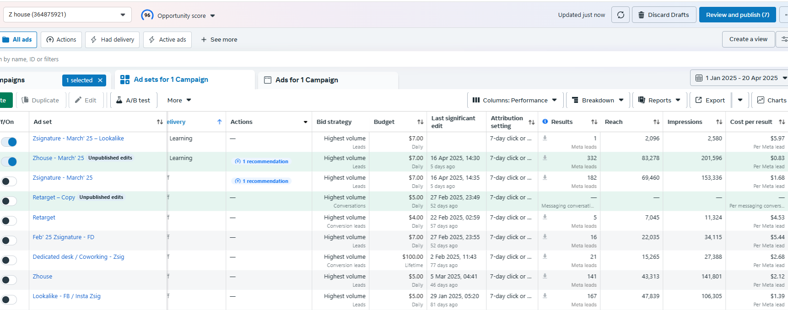Click Discard Drafts button
The height and width of the screenshot is (310, 788).
tap(664, 15)
